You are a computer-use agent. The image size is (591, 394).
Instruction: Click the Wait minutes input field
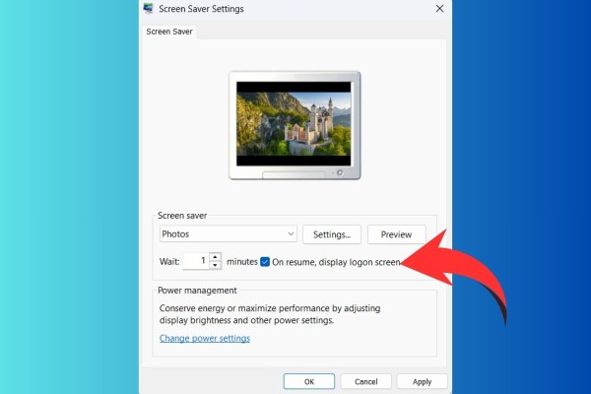tap(196, 261)
